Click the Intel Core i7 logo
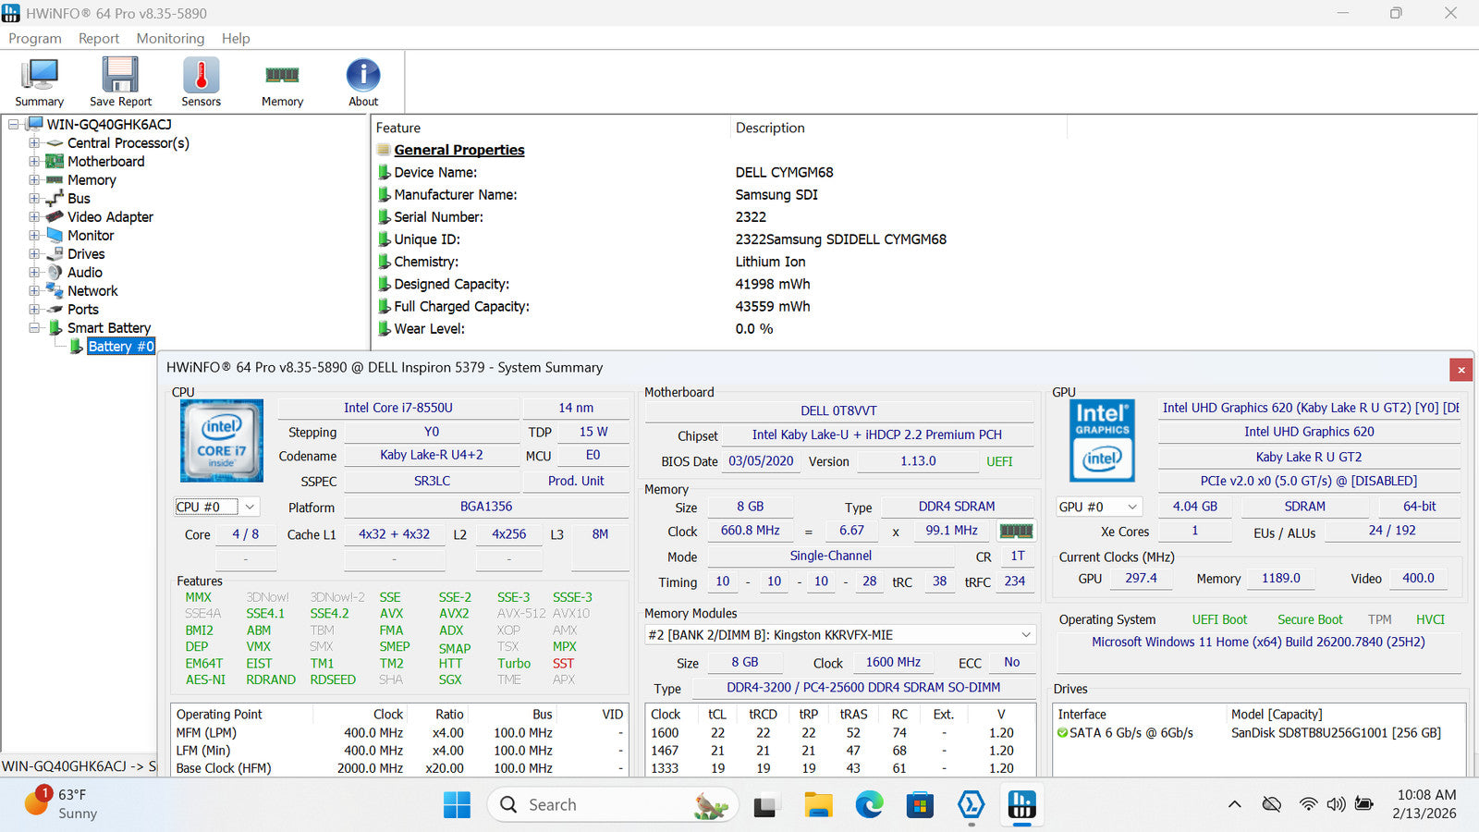Viewport: 1479px width, 832px height. [222, 441]
